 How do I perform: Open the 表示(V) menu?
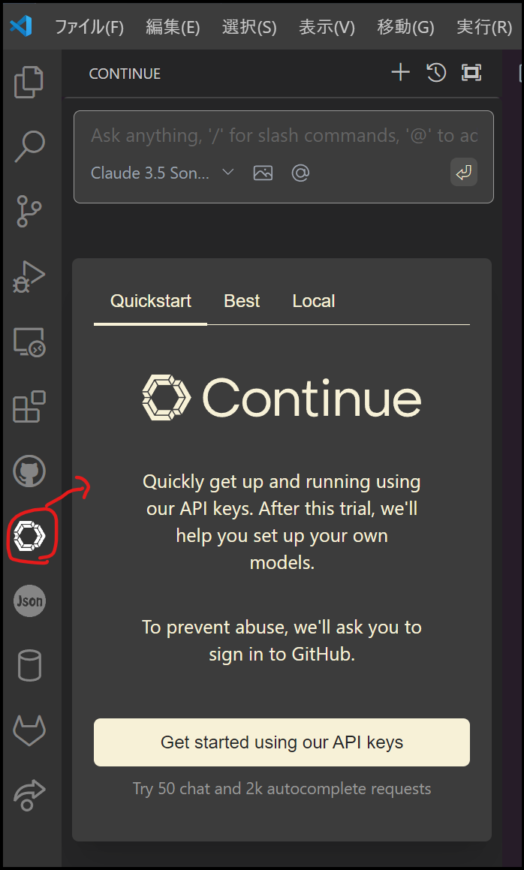tap(326, 26)
